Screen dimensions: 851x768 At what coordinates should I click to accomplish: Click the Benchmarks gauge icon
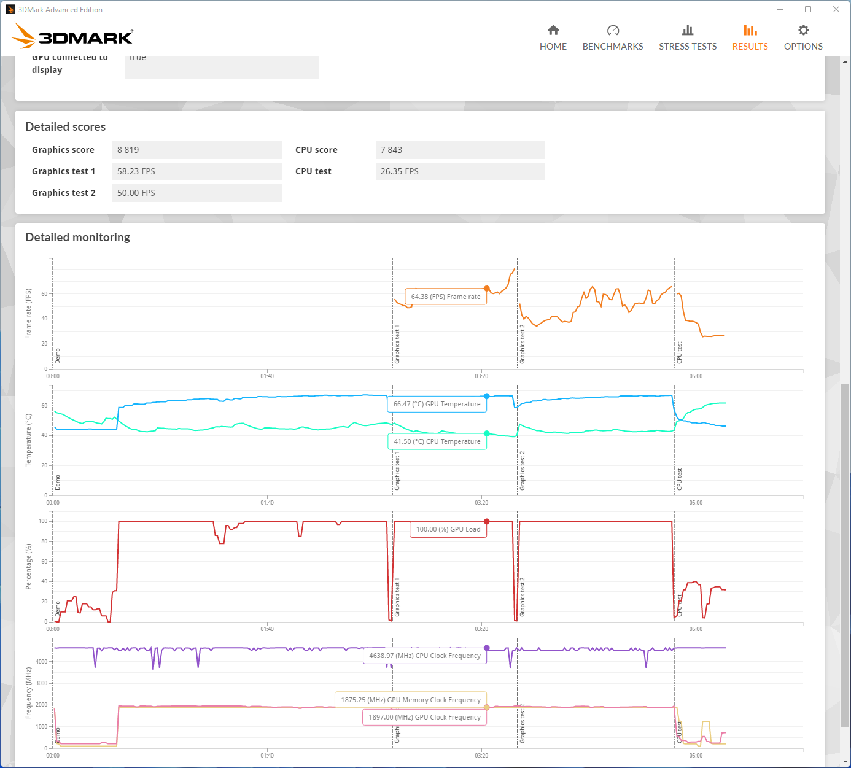[x=613, y=31]
